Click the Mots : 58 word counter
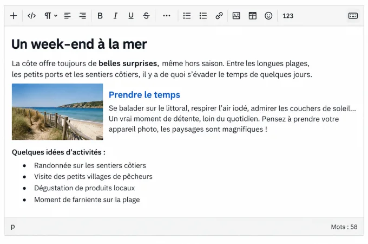 click(344, 227)
